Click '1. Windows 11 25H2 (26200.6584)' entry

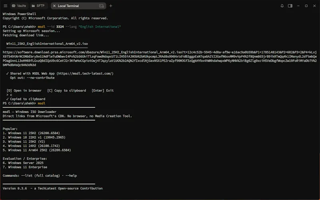(31, 133)
